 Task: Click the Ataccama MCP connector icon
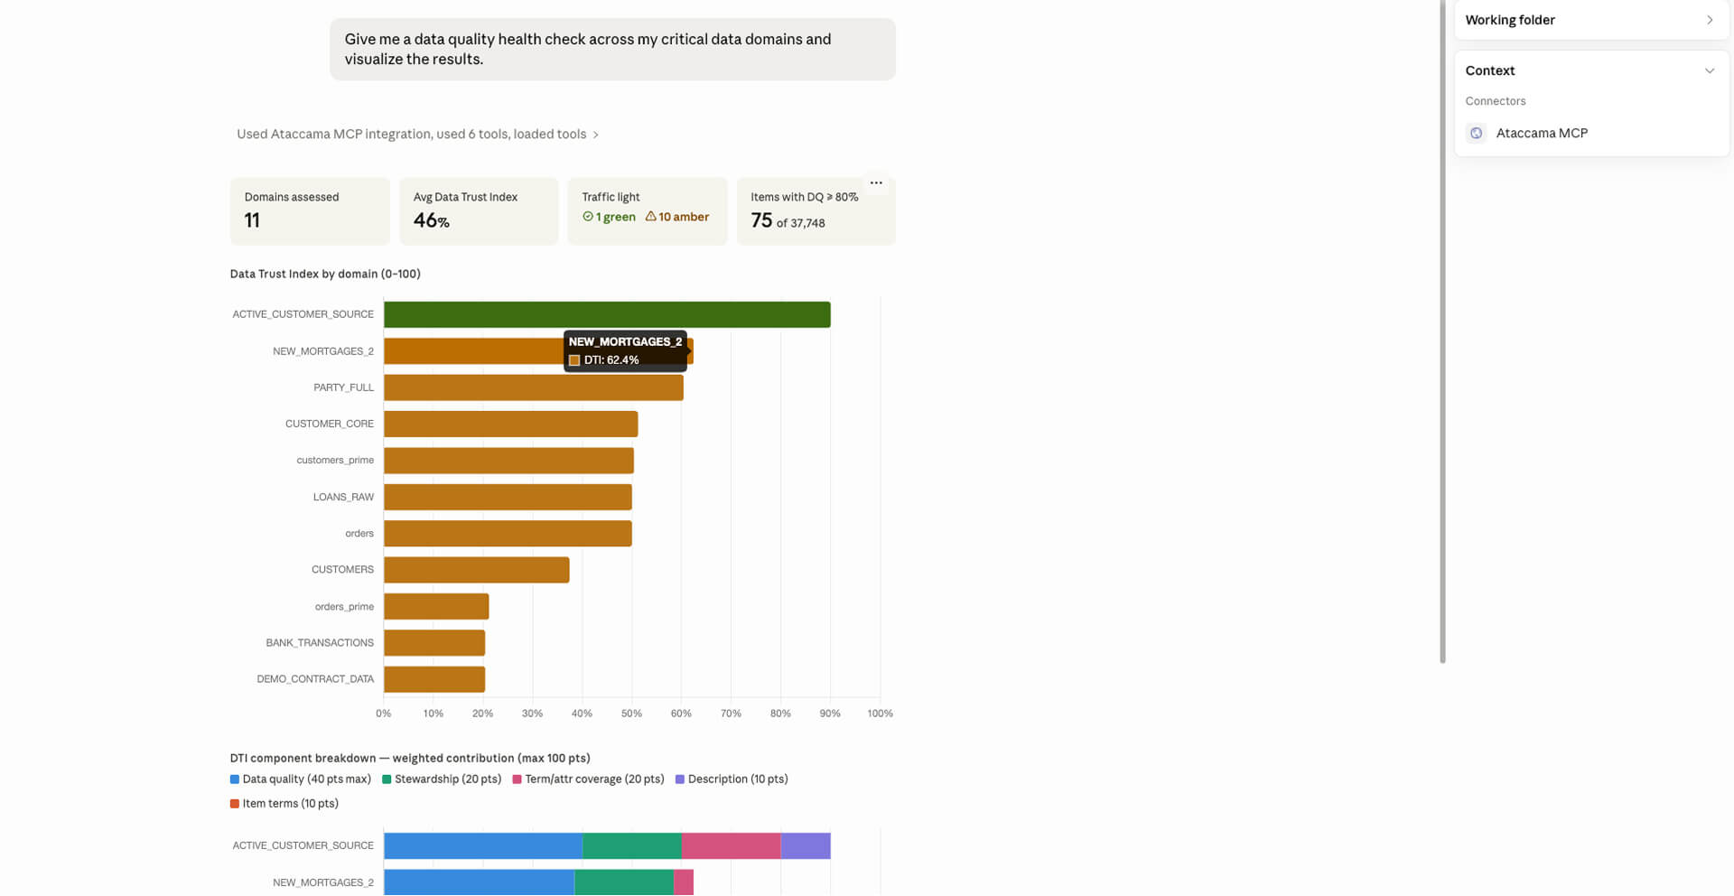[x=1476, y=133]
